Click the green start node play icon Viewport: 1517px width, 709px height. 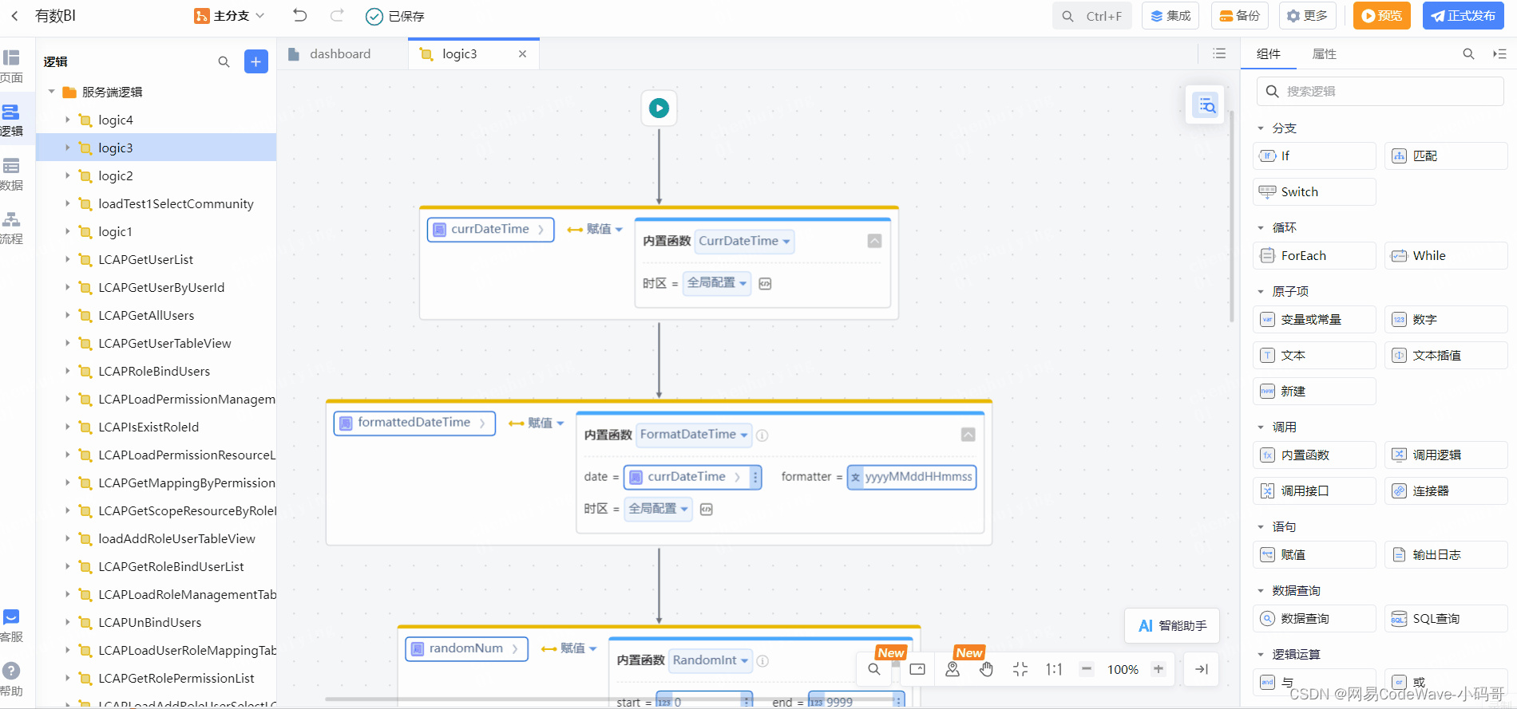click(x=659, y=108)
